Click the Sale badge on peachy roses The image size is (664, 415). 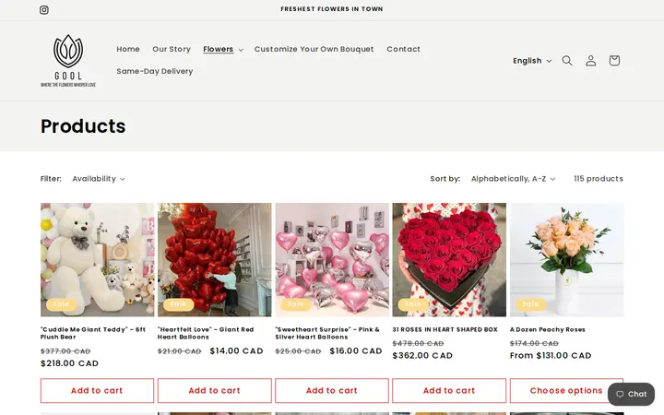(x=530, y=304)
